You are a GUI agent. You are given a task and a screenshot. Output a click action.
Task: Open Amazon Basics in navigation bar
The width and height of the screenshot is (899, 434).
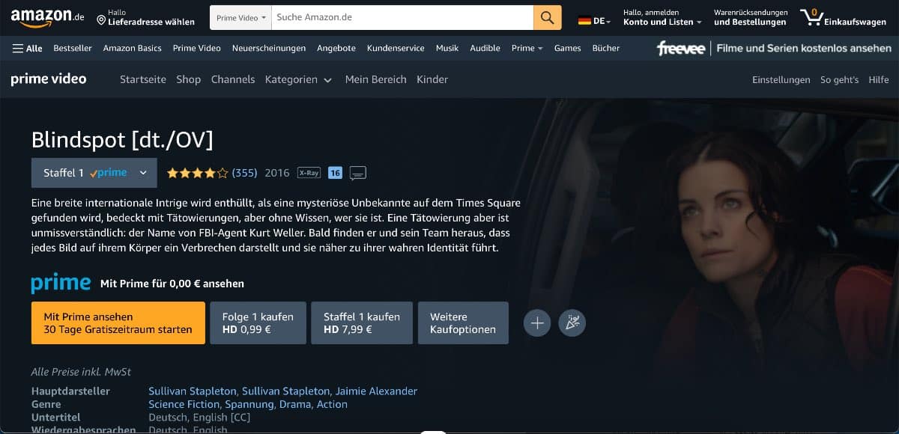[133, 48]
